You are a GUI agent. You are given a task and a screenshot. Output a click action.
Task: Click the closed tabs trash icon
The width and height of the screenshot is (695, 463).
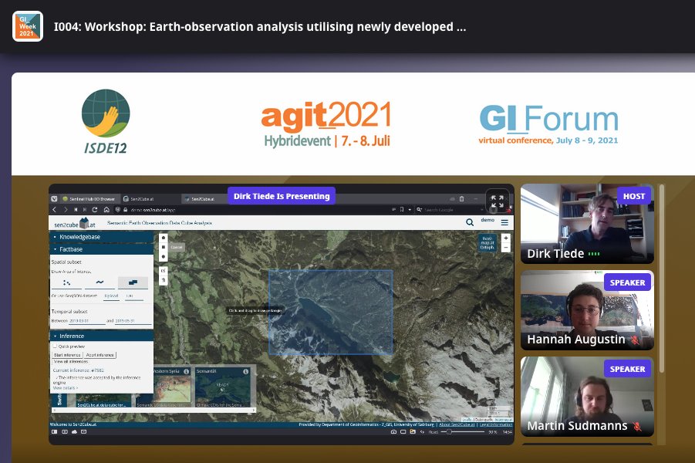(461, 198)
